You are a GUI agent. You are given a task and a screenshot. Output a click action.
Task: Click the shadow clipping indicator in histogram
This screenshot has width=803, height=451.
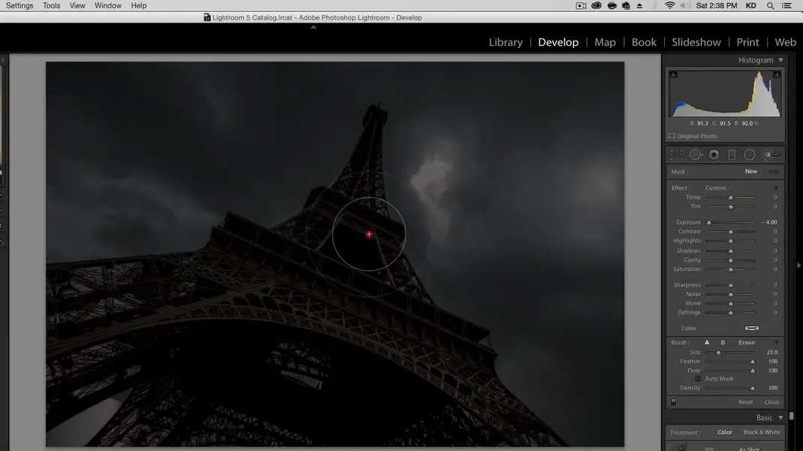pyautogui.click(x=673, y=74)
